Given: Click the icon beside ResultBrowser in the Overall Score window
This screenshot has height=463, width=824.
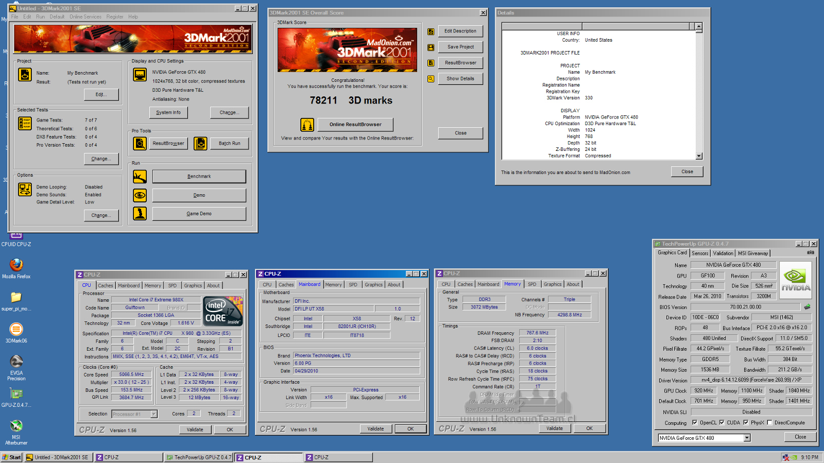Looking at the screenshot, I should (431, 63).
